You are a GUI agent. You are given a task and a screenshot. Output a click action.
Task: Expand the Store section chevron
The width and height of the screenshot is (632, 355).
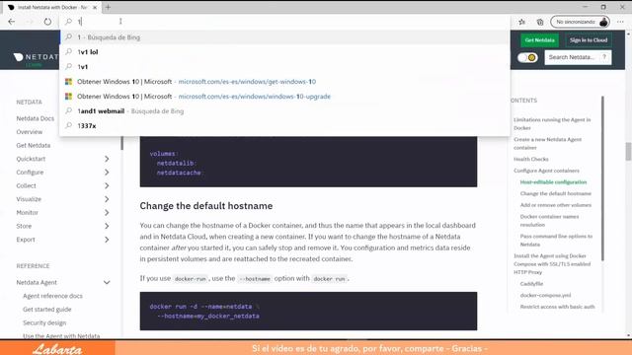point(107,226)
